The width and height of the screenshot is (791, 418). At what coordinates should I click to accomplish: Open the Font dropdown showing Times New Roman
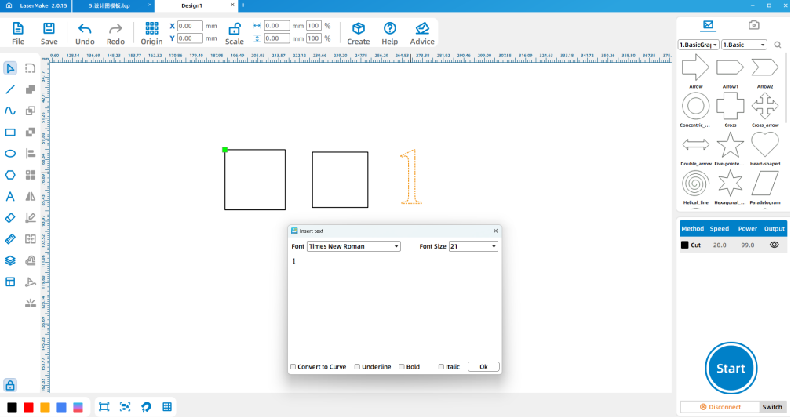pos(354,246)
